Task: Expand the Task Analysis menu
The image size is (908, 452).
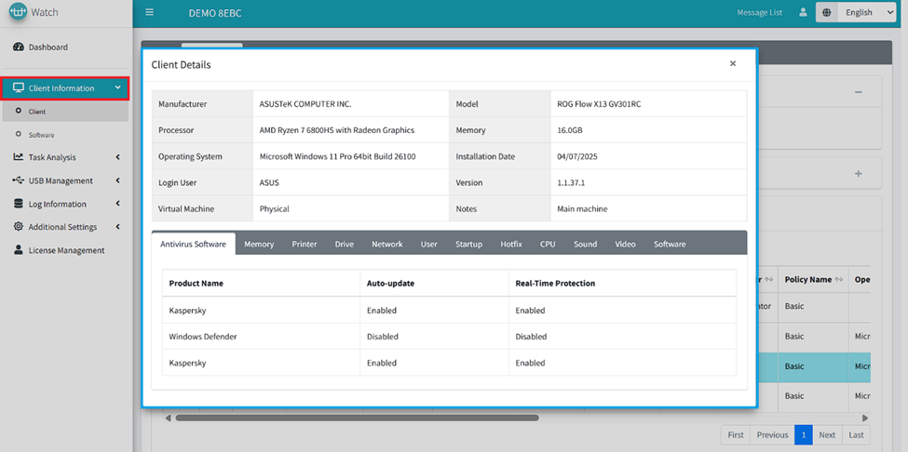Action: point(52,157)
